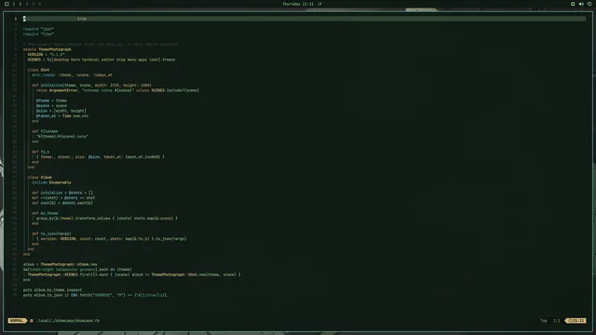Click the Ruby file icon in the statusline
Viewport: 596px width, 335px height.
pos(32,320)
